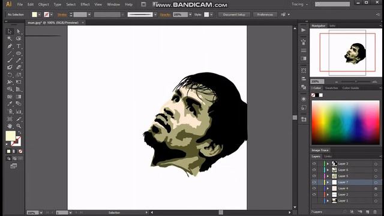The image size is (384, 216).
Task: Choose the Ellipse shape tool
Action: [x=19, y=53]
